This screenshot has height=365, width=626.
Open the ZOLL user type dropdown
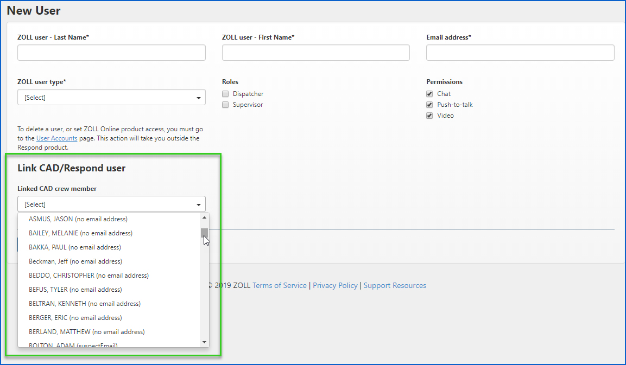tap(111, 98)
